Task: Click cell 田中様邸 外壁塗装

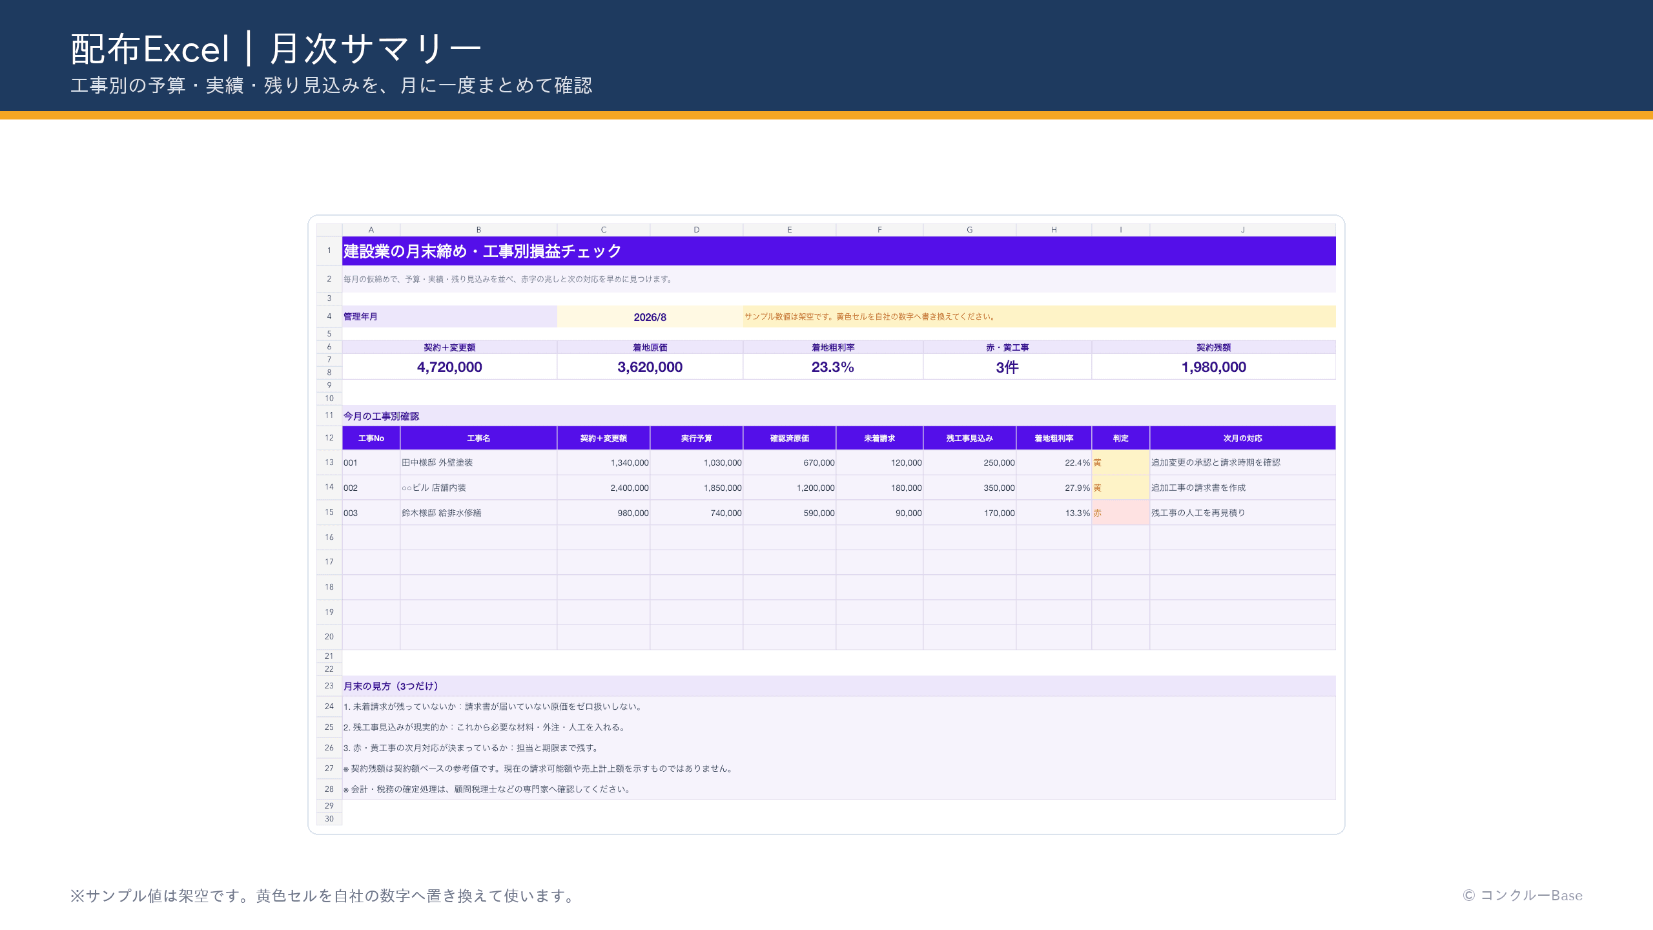Action: click(478, 462)
